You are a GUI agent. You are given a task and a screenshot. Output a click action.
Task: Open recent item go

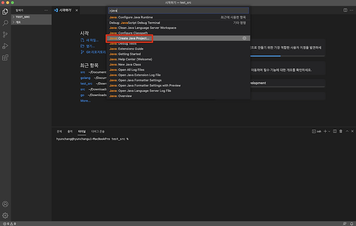[x=82, y=95]
